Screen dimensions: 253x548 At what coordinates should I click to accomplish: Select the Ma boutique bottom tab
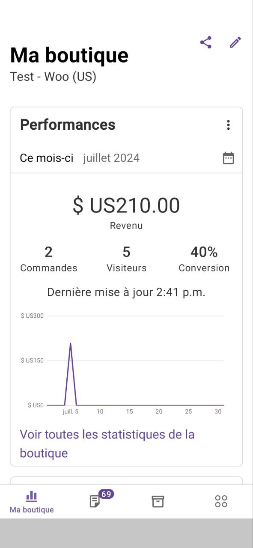tap(32, 502)
